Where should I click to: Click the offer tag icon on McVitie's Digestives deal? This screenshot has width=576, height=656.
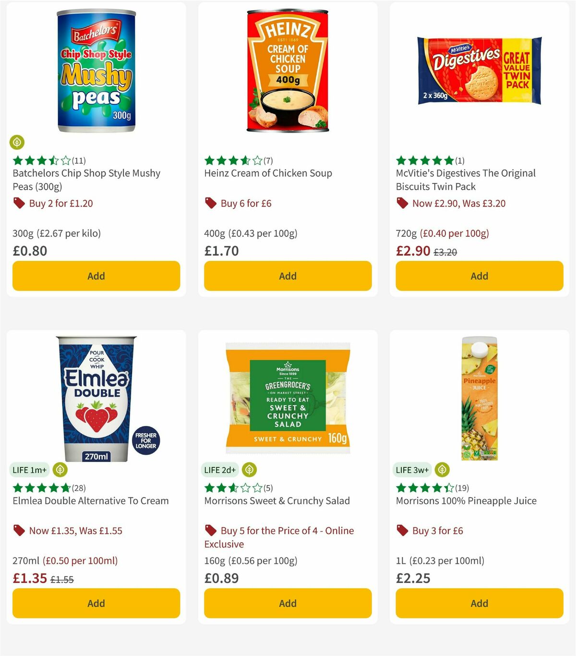click(401, 203)
